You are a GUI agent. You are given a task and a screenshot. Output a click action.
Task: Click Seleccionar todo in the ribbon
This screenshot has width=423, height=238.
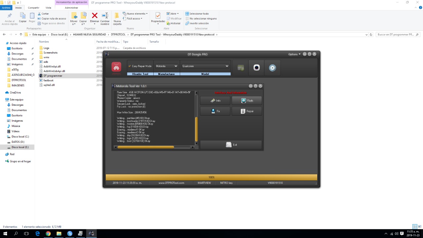[x=197, y=14]
